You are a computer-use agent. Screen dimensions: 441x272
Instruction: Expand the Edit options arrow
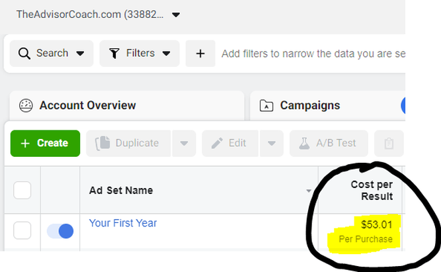click(272, 144)
